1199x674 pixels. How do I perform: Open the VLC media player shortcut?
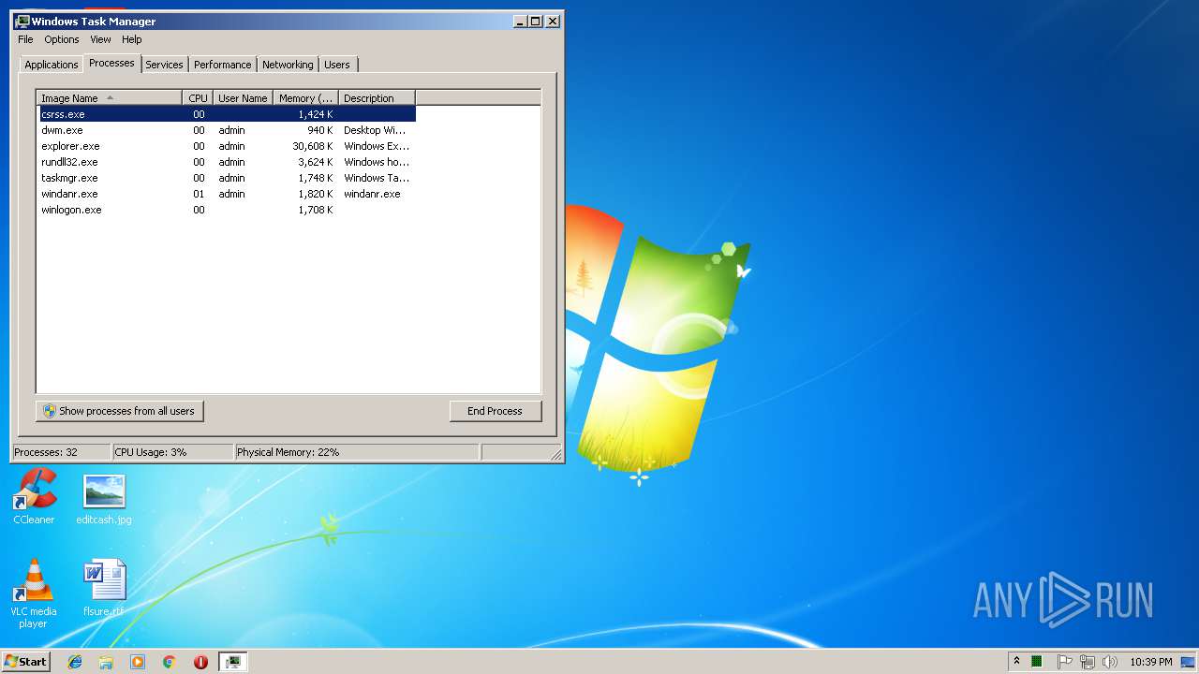33,593
